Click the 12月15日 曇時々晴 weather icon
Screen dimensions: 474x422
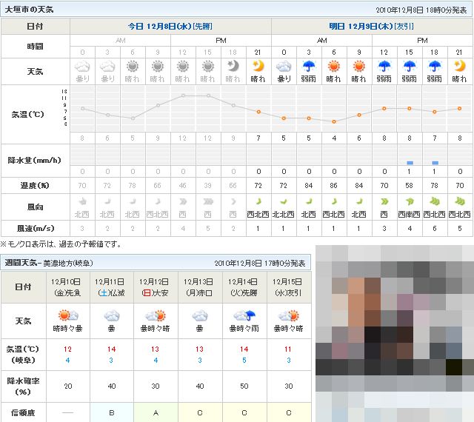(288, 315)
